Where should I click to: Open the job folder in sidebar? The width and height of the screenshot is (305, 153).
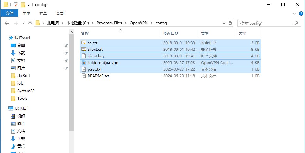click(20, 83)
